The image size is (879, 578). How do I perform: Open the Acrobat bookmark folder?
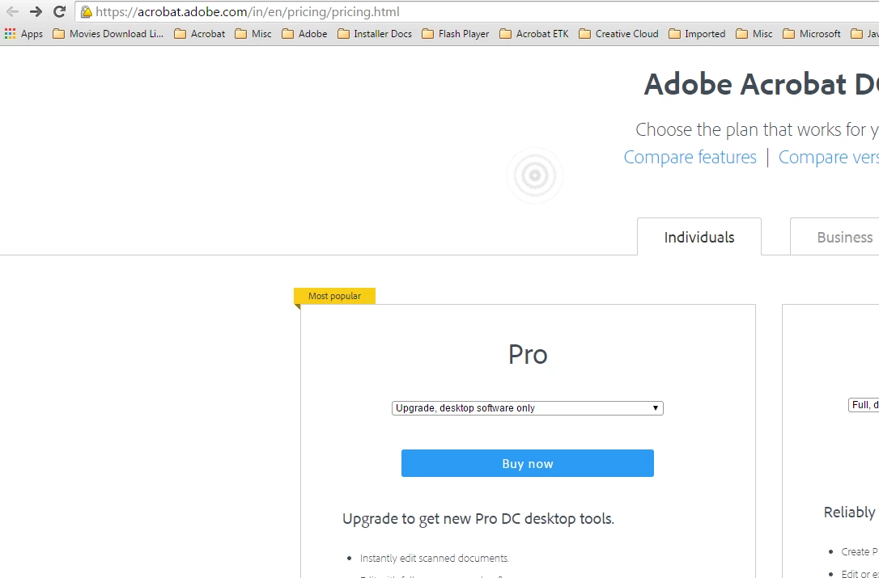pos(200,34)
